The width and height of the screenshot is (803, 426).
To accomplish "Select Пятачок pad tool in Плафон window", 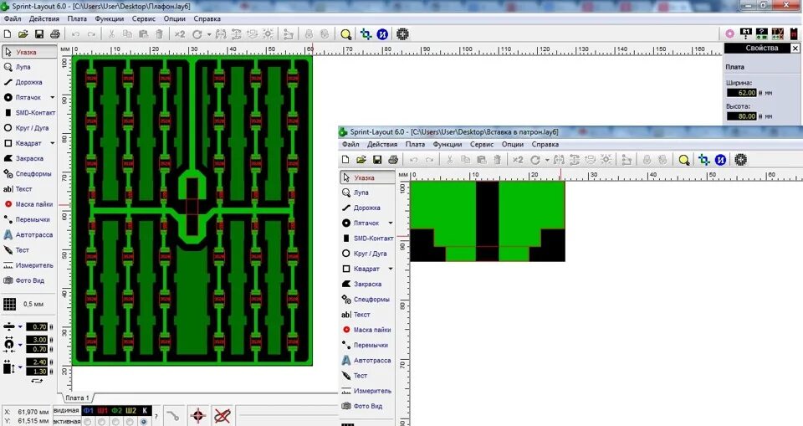I will pos(23,97).
